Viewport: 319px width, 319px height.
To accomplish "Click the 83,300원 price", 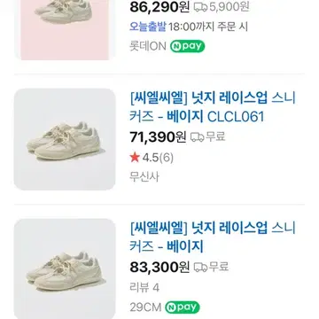I will (x=159, y=267).
